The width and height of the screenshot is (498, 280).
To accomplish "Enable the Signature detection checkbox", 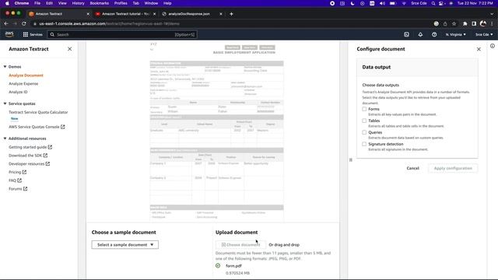I will coord(364,144).
